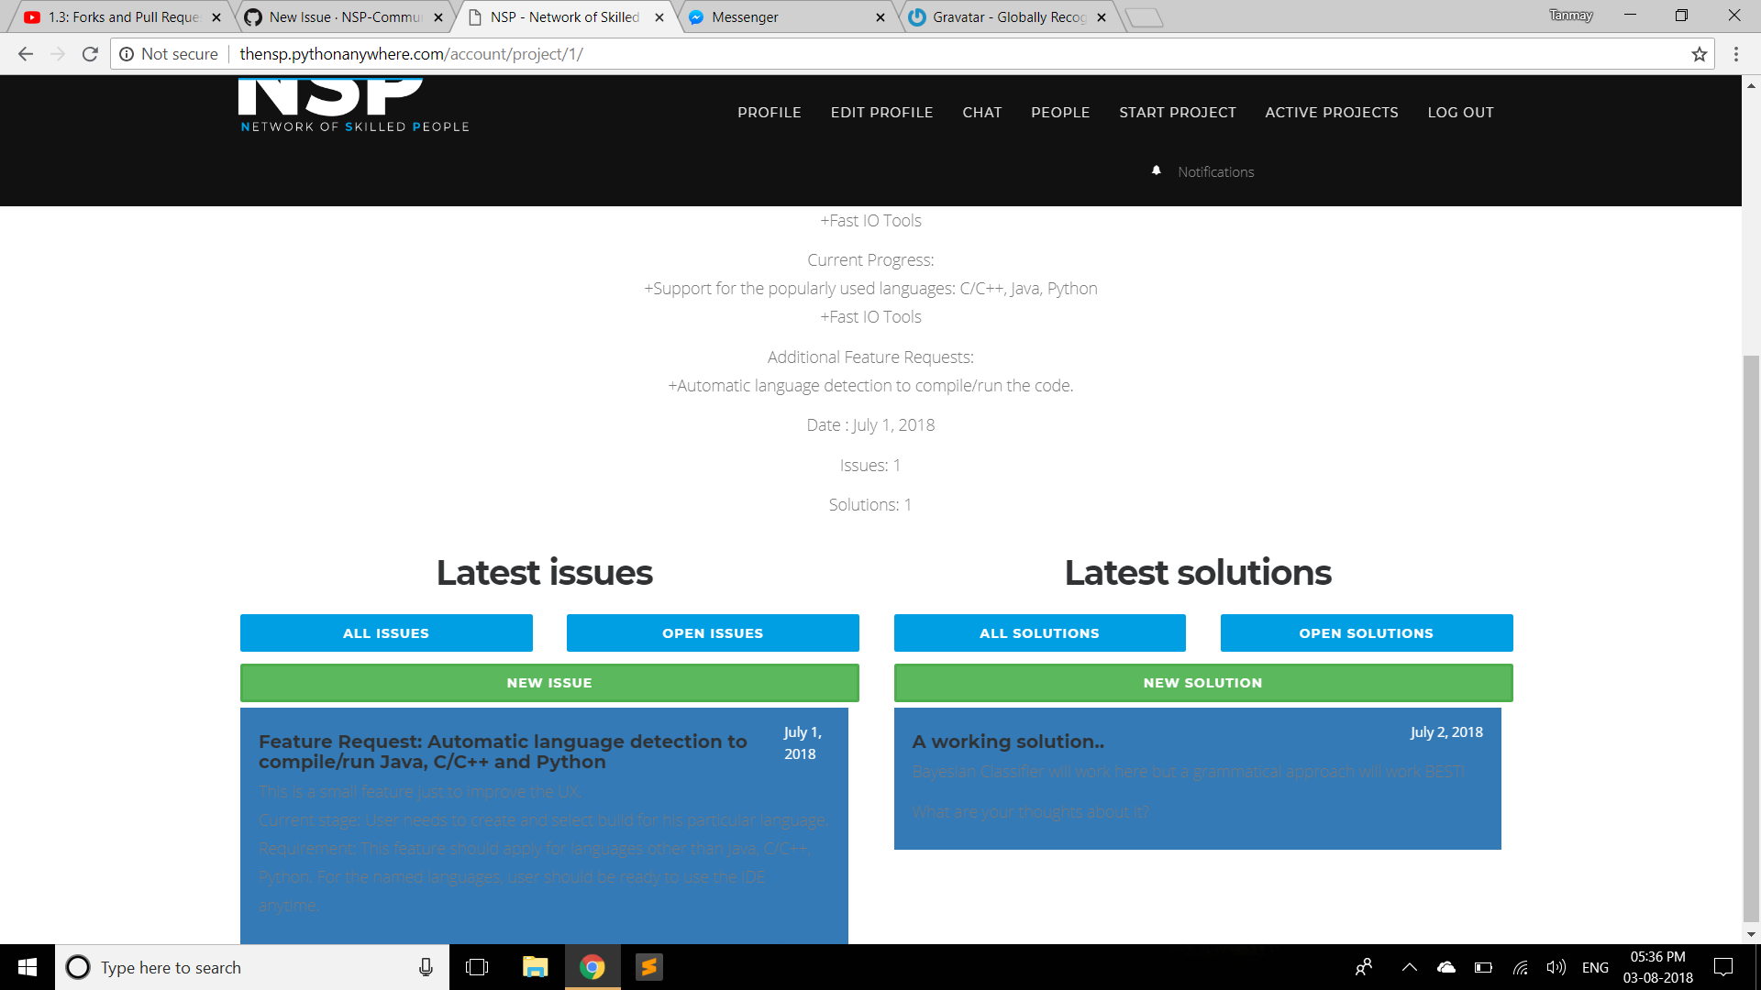Open the Feature Request issue about language detection
The image size is (1761, 990).
503,752
